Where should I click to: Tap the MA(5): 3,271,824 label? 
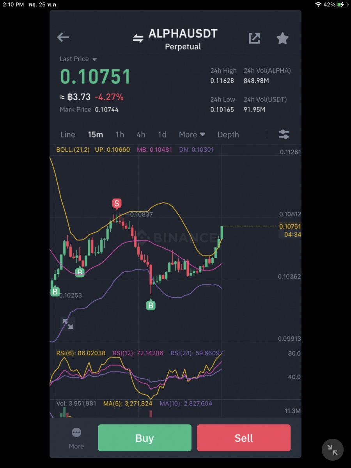[x=128, y=403]
